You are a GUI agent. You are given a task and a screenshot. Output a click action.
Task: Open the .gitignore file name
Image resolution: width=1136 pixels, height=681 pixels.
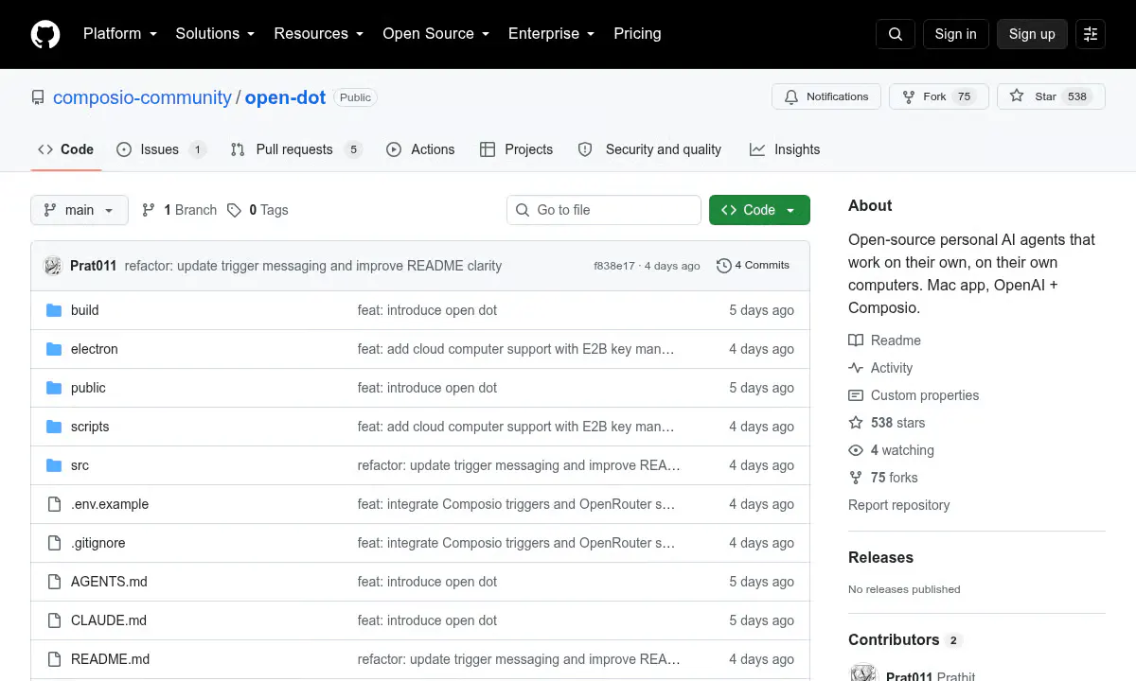(x=98, y=543)
